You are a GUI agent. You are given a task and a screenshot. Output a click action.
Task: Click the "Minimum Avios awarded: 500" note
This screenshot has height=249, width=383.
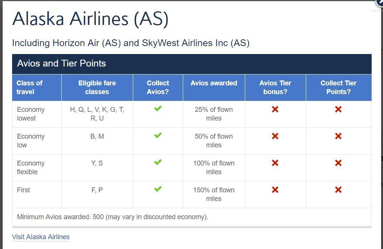tap(112, 217)
